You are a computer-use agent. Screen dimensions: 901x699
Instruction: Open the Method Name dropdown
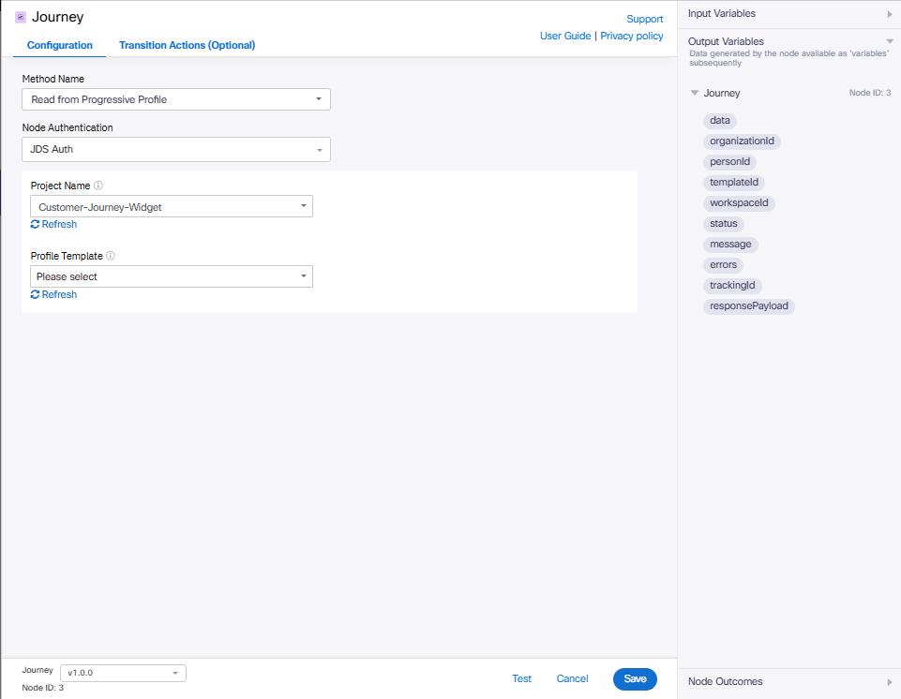pyautogui.click(x=176, y=99)
